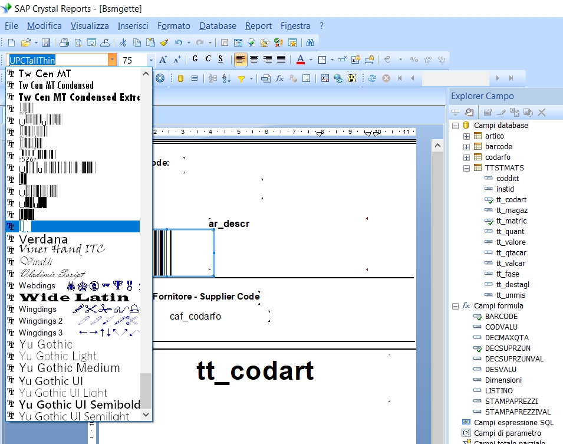
Task: Open the Report menu
Action: 258,26
